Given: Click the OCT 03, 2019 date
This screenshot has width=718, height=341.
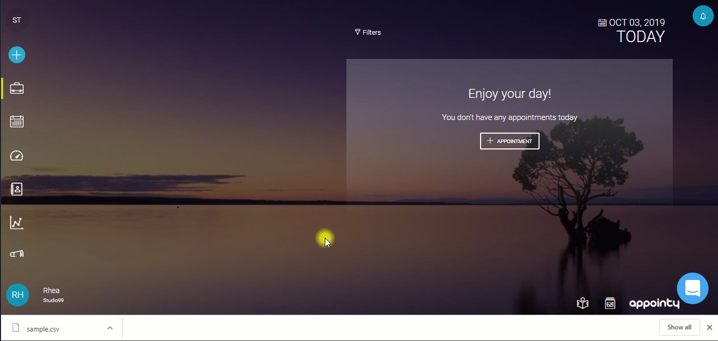Looking at the screenshot, I should coord(632,23).
